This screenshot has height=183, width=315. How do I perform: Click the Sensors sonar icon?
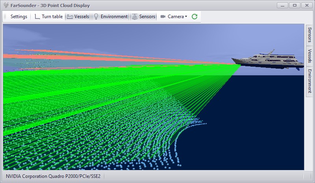(x=135, y=17)
